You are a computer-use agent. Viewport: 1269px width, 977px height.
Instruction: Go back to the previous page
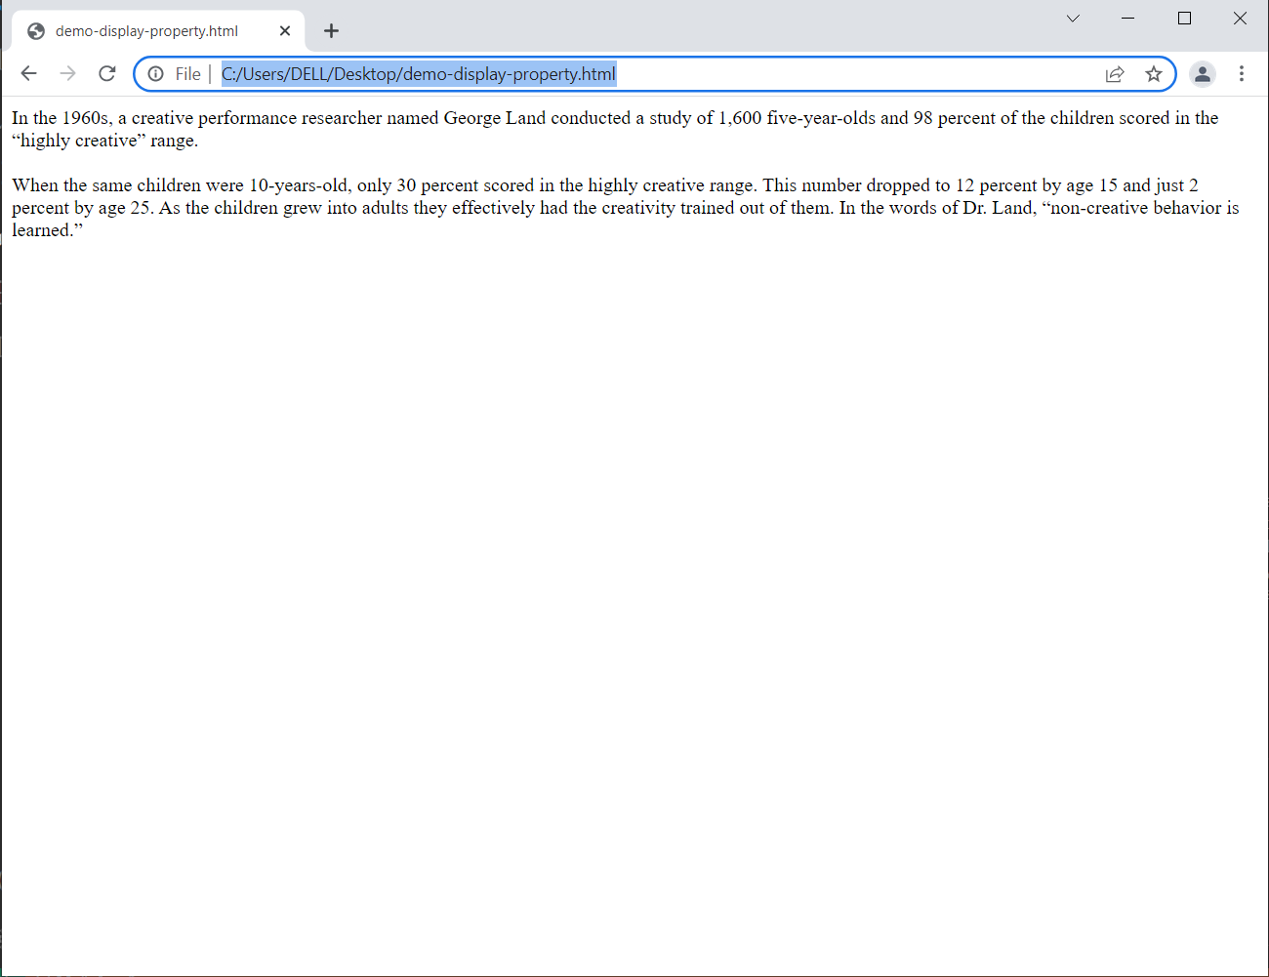(28, 73)
